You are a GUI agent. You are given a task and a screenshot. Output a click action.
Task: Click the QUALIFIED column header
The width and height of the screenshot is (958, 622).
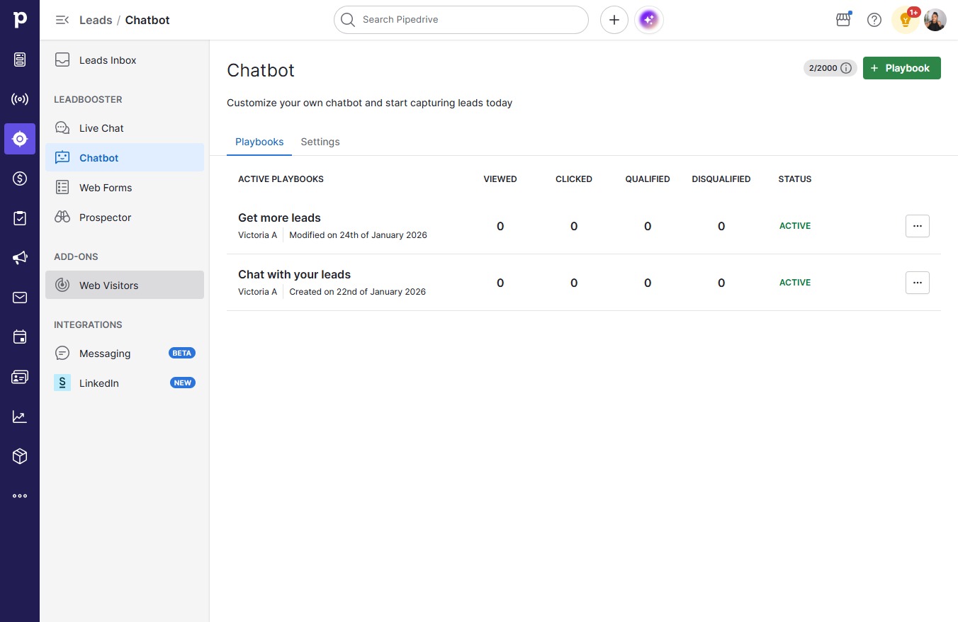648,179
